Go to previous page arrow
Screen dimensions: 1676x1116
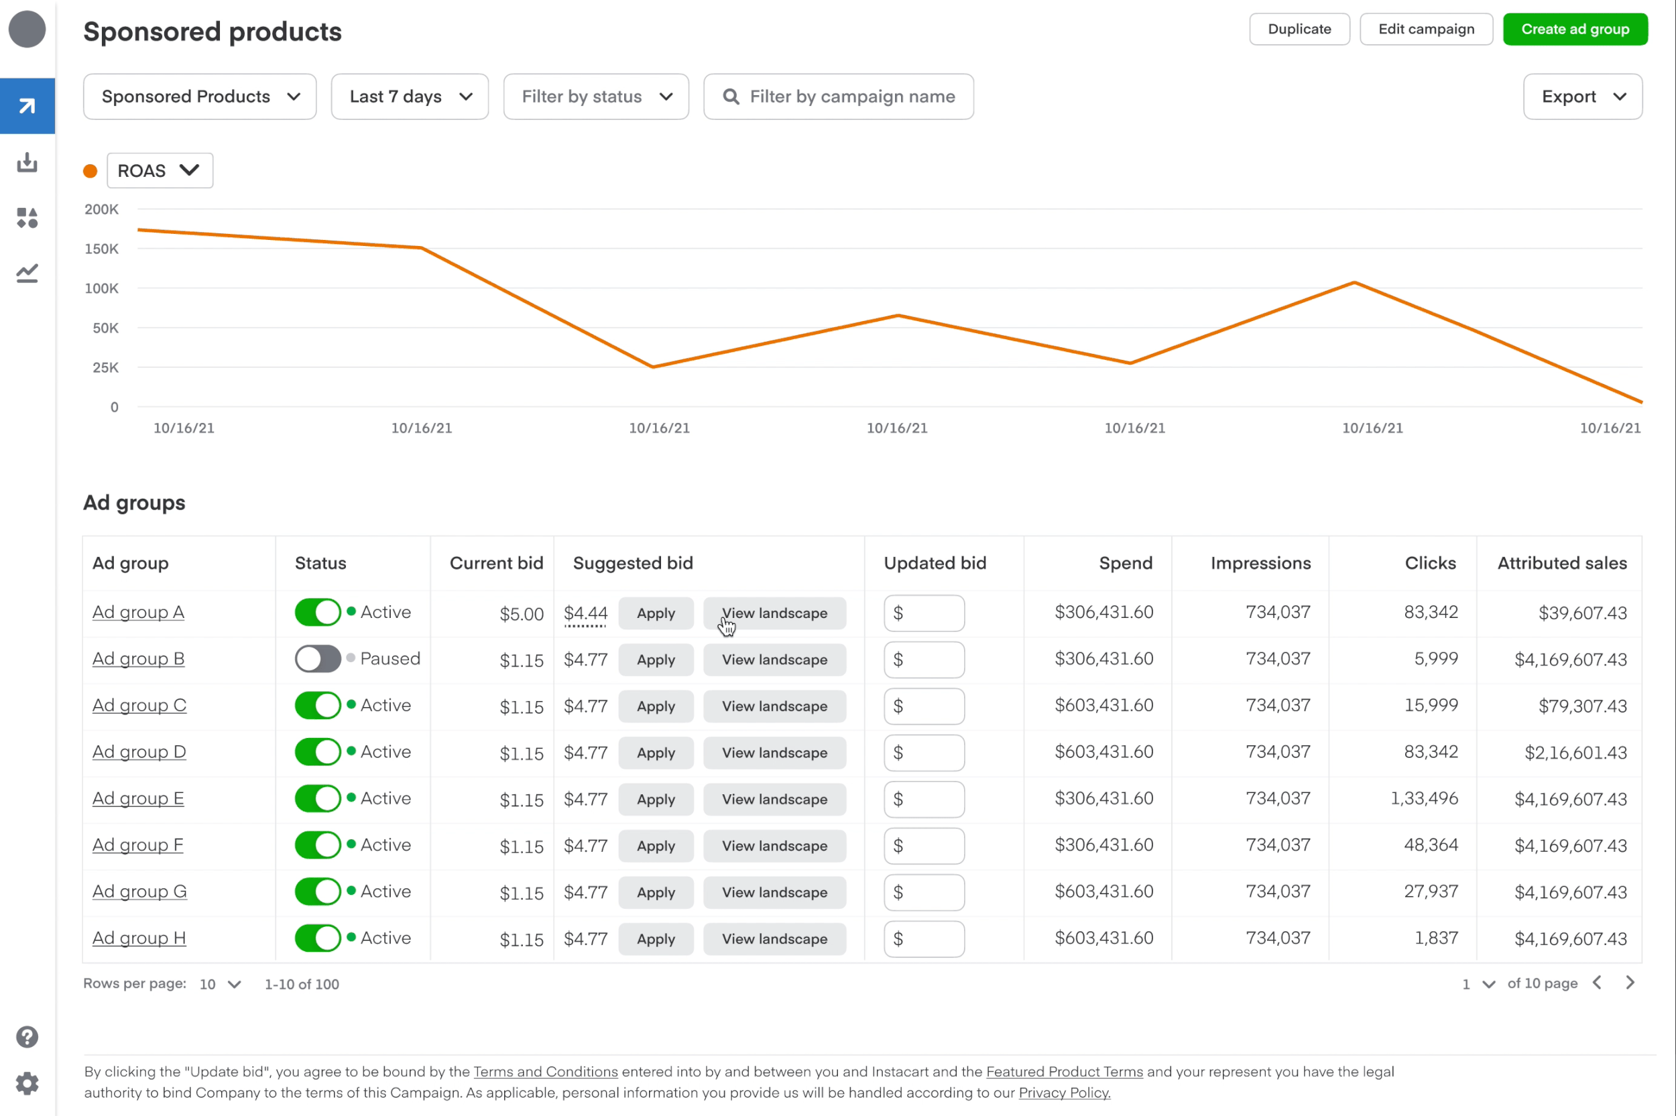[1597, 983]
